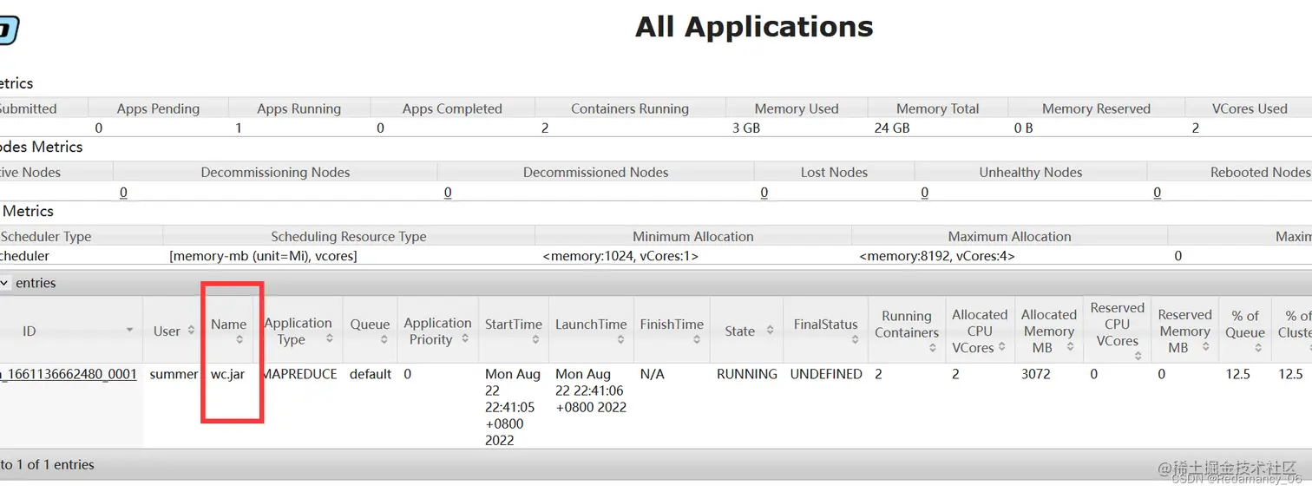1312x492 pixels.
Task: Click the '1 of 1 entries' footer text
Action: tap(54, 464)
